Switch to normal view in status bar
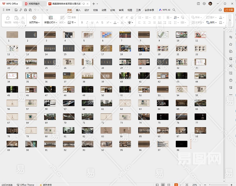The width and height of the screenshot is (236, 186). [158, 185]
